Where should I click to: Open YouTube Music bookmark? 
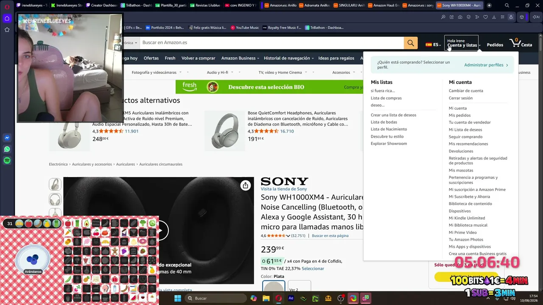pyautogui.click(x=245, y=28)
